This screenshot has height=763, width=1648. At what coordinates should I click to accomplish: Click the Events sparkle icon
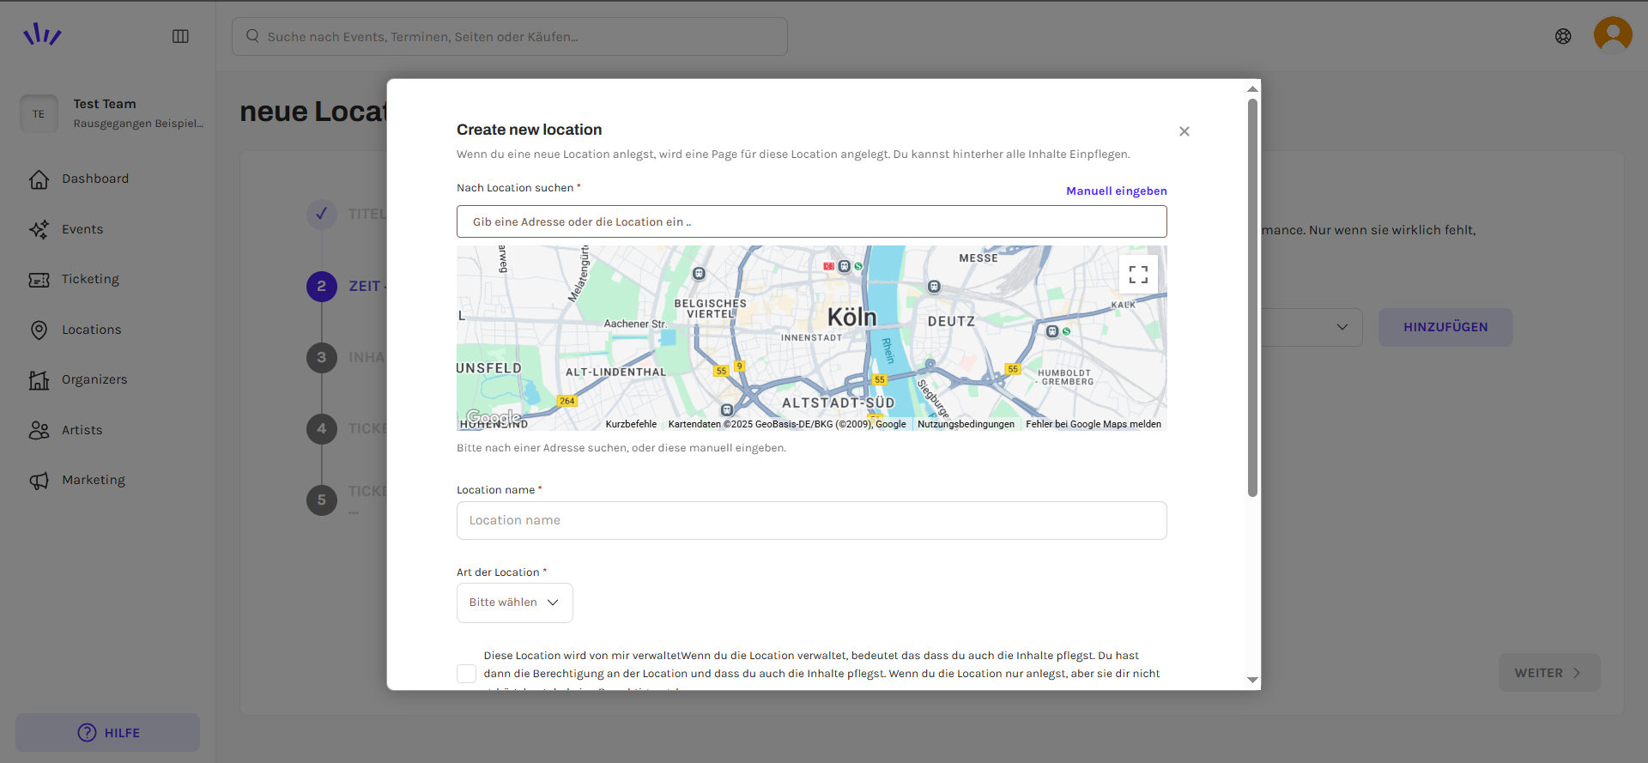(x=39, y=229)
